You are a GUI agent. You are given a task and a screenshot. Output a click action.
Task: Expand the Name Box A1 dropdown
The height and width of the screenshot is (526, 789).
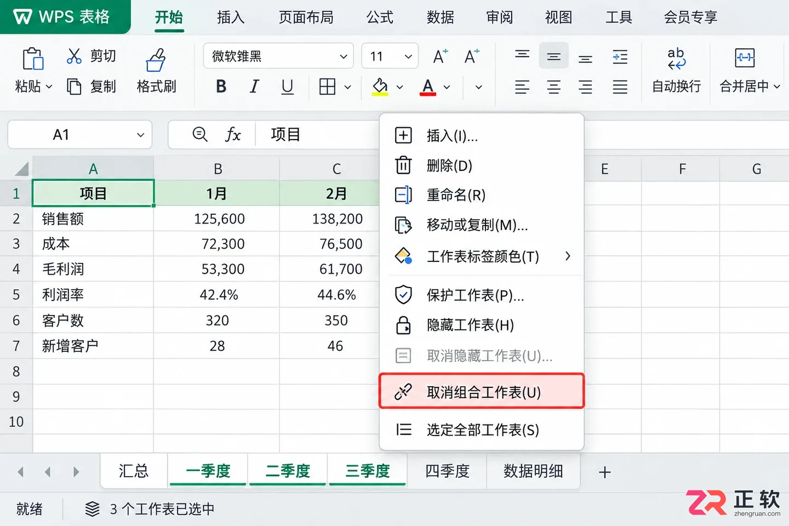click(x=141, y=135)
